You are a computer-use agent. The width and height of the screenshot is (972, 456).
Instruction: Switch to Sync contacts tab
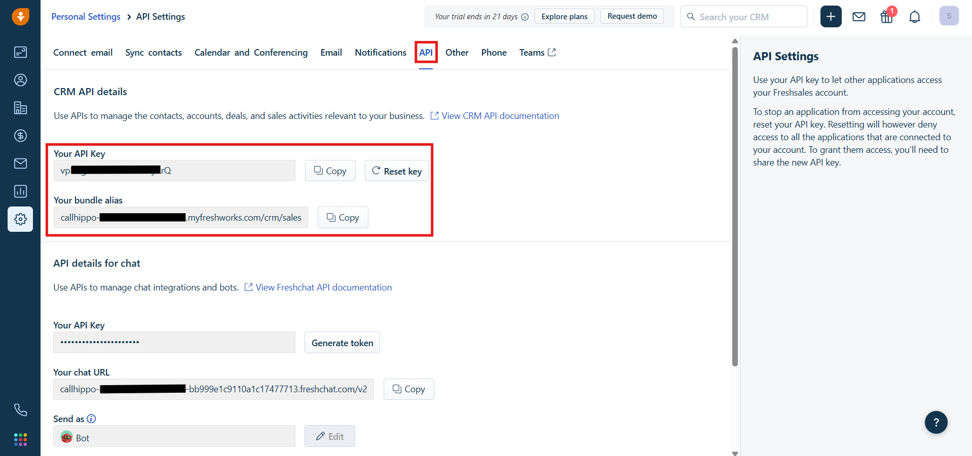pyautogui.click(x=154, y=53)
